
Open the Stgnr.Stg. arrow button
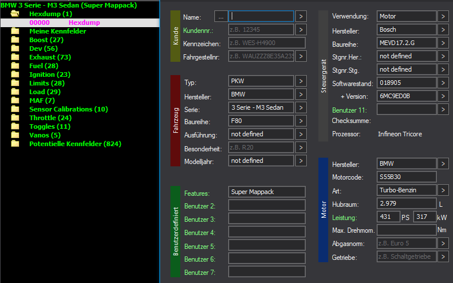[x=443, y=69]
